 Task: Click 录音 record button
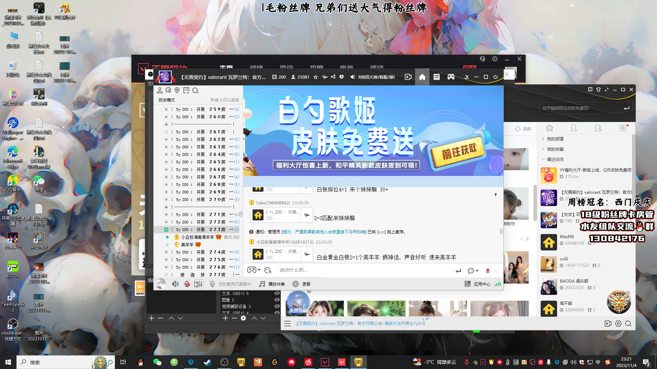click(x=301, y=284)
